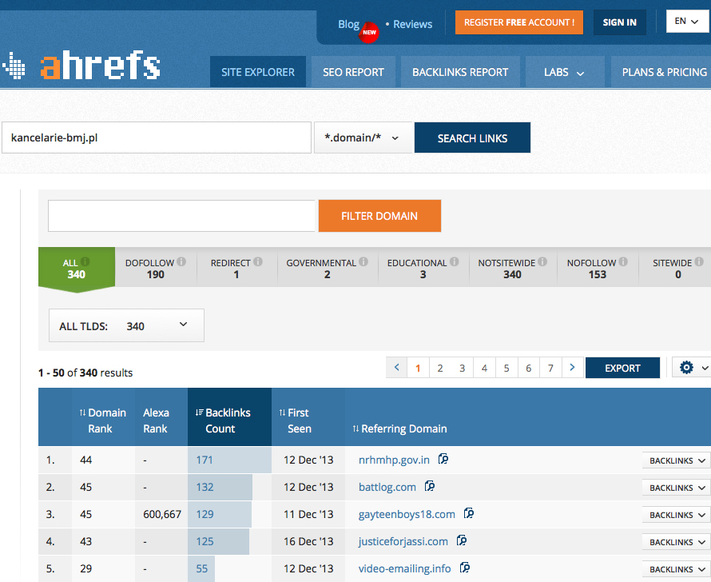Select the GOVERNMENTAL 2 filter tab
711x582 pixels.
328,269
